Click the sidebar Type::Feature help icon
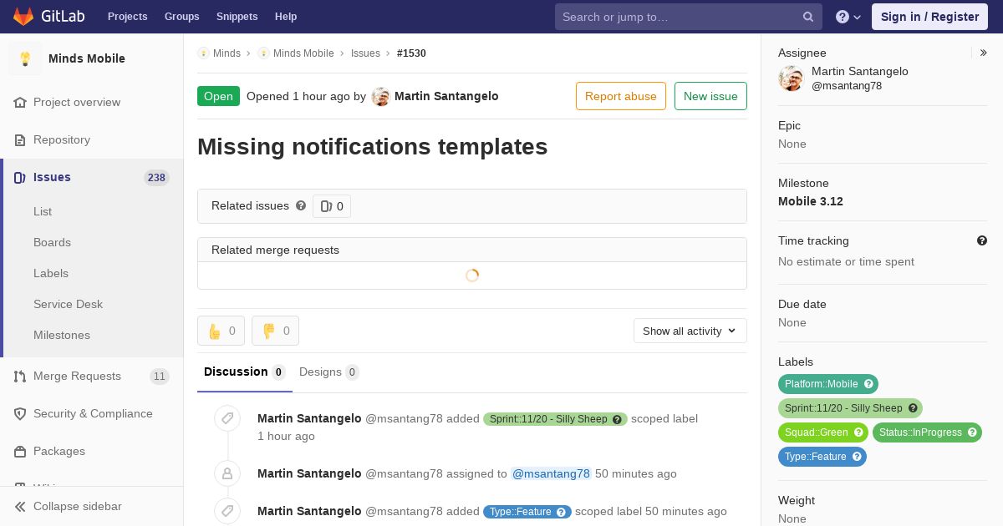 point(857,457)
